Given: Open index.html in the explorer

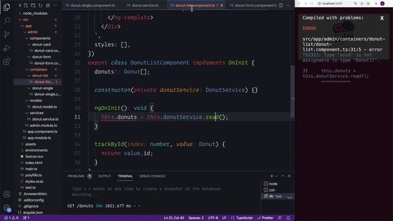Looking at the screenshot, I should click(34, 163).
